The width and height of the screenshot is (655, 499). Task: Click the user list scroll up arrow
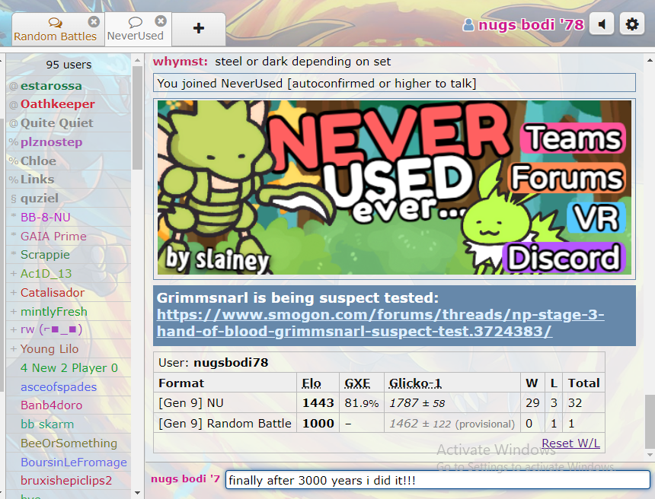[x=137, y=61]
